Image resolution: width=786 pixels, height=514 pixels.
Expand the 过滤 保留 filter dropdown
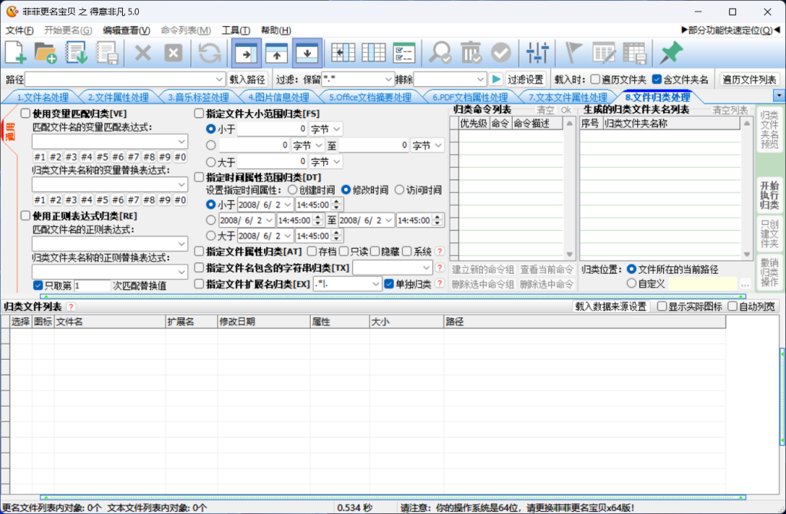coord(388,79)
